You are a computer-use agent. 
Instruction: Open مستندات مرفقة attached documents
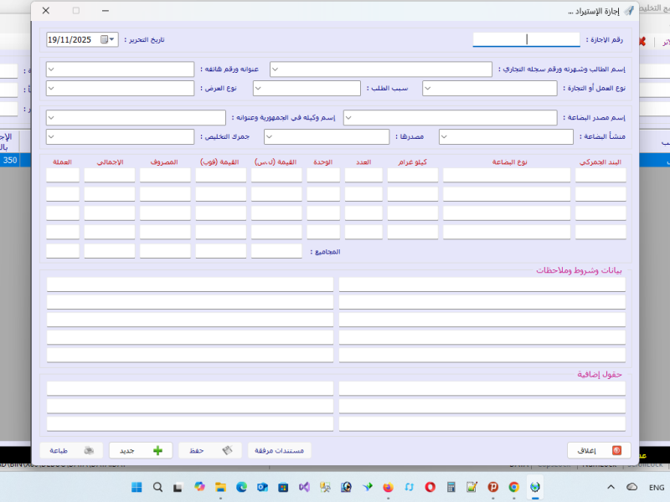pyautogui.click(x=279, y=450)
